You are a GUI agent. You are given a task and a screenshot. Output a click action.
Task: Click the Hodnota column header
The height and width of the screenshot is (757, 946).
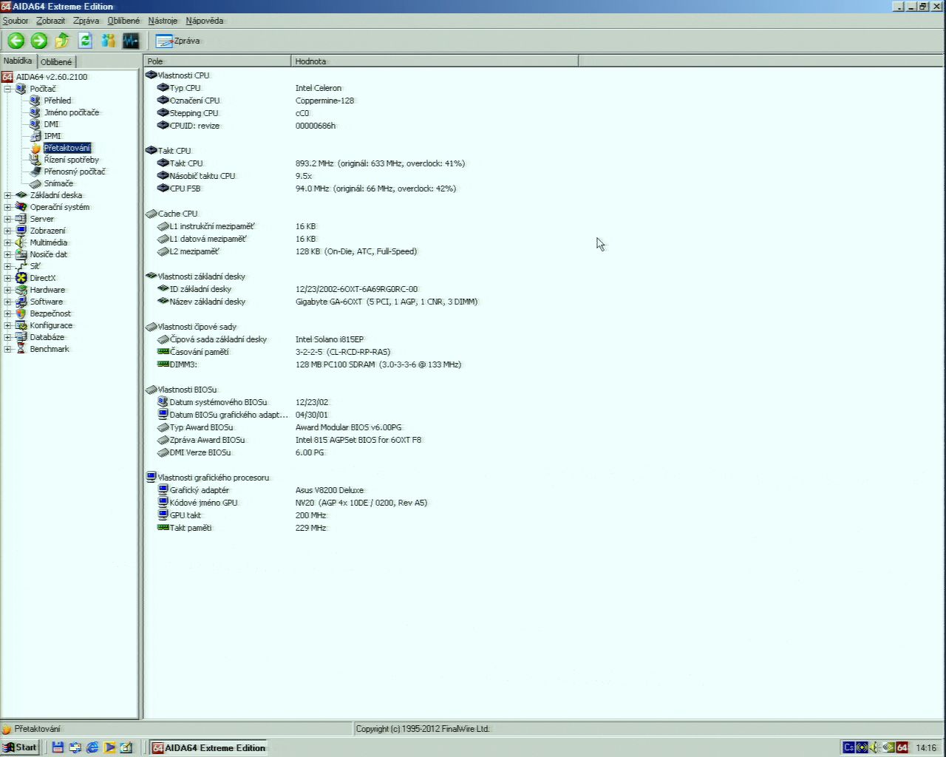pos(435,61)
